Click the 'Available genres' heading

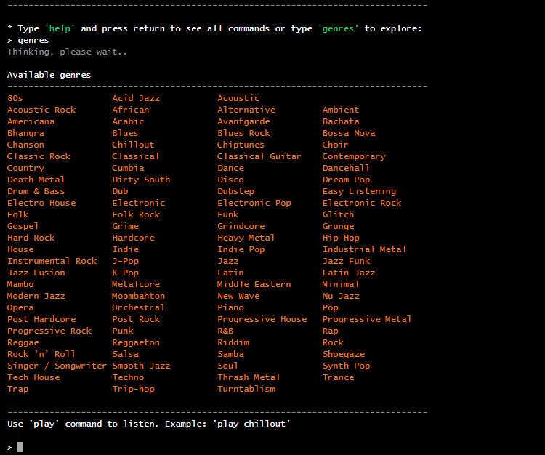49,75
